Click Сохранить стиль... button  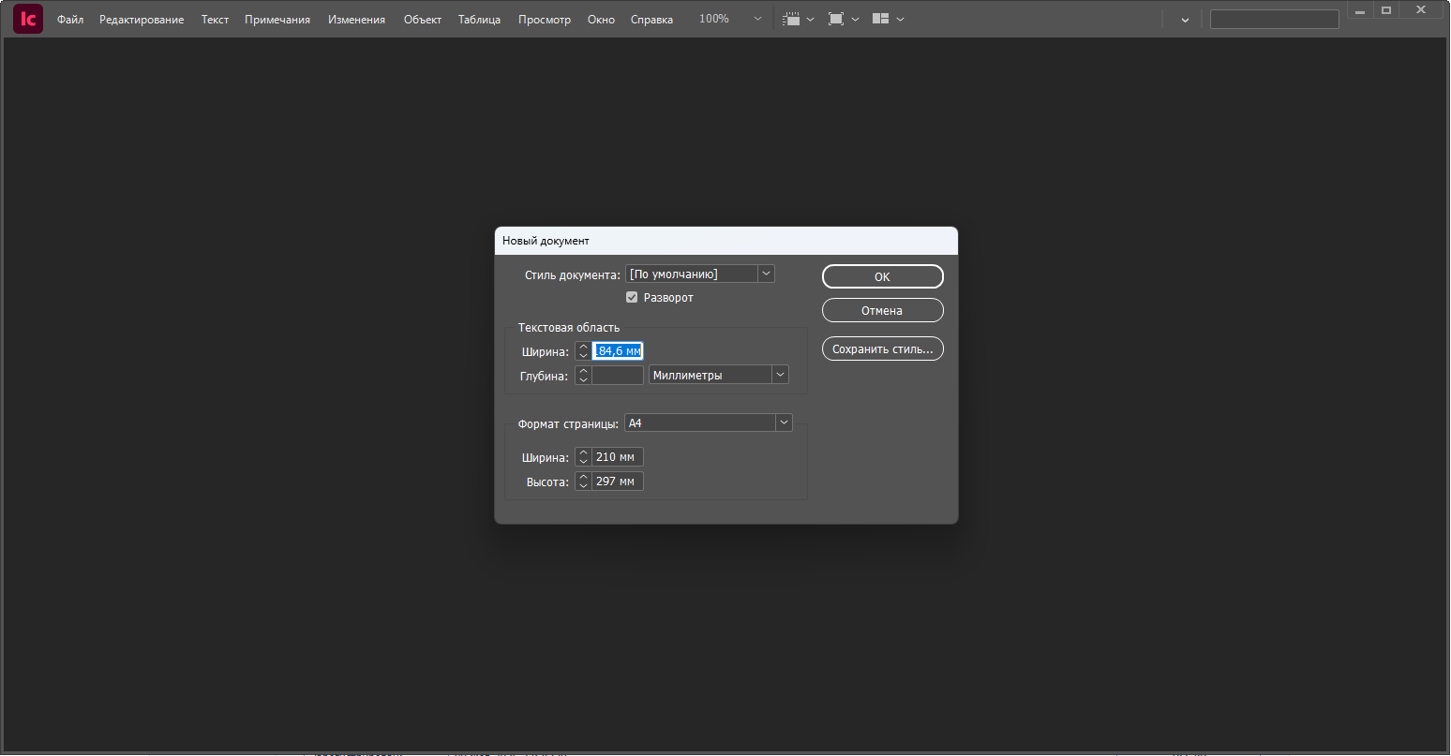pos(882,349)
